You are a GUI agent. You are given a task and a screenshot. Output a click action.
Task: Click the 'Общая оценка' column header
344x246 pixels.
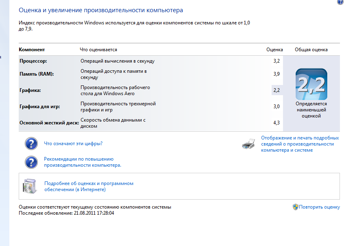click(x=311, y=50)
